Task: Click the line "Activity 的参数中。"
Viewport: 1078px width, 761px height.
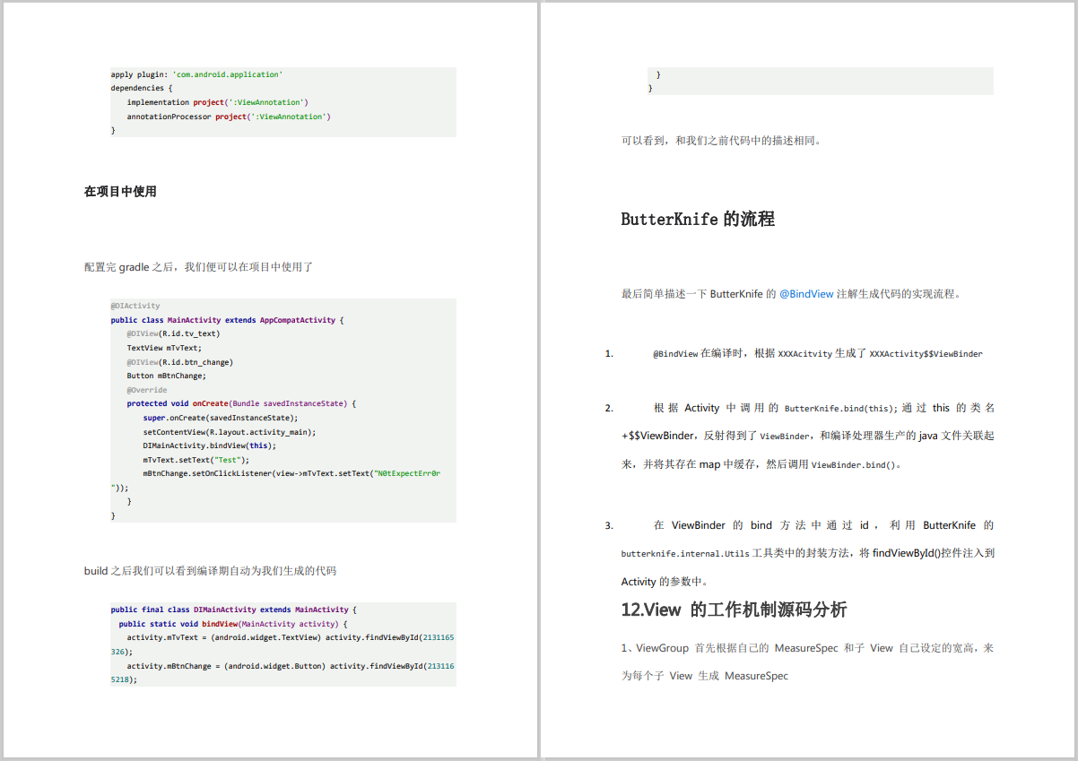Action: (x=667, y=582)
